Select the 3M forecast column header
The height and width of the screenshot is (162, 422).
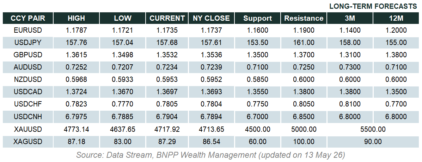point(350,18)
